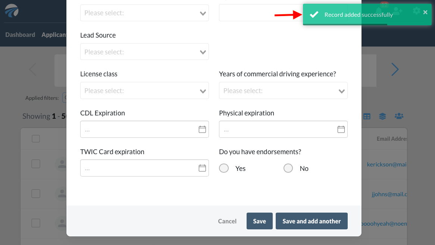Click the left chevron arrow
Screen dimensions: 435x245
33,69
